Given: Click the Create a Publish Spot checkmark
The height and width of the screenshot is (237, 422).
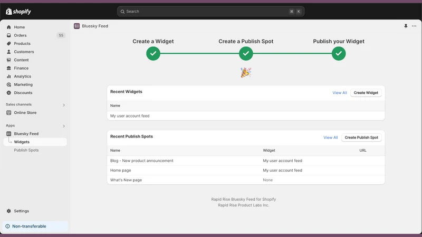Looking at the screenshot, I should click(246, 54).
